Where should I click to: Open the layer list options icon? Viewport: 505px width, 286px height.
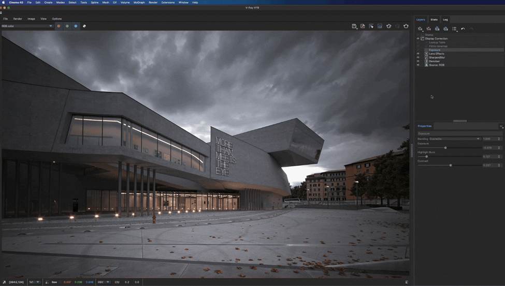point(454,28)
